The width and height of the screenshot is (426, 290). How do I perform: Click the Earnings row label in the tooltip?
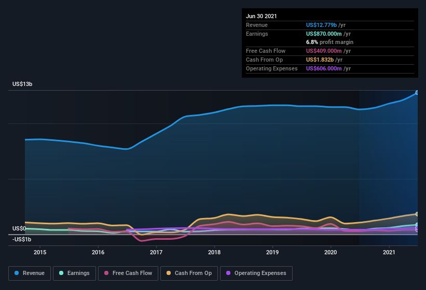[x=257, y=34]
